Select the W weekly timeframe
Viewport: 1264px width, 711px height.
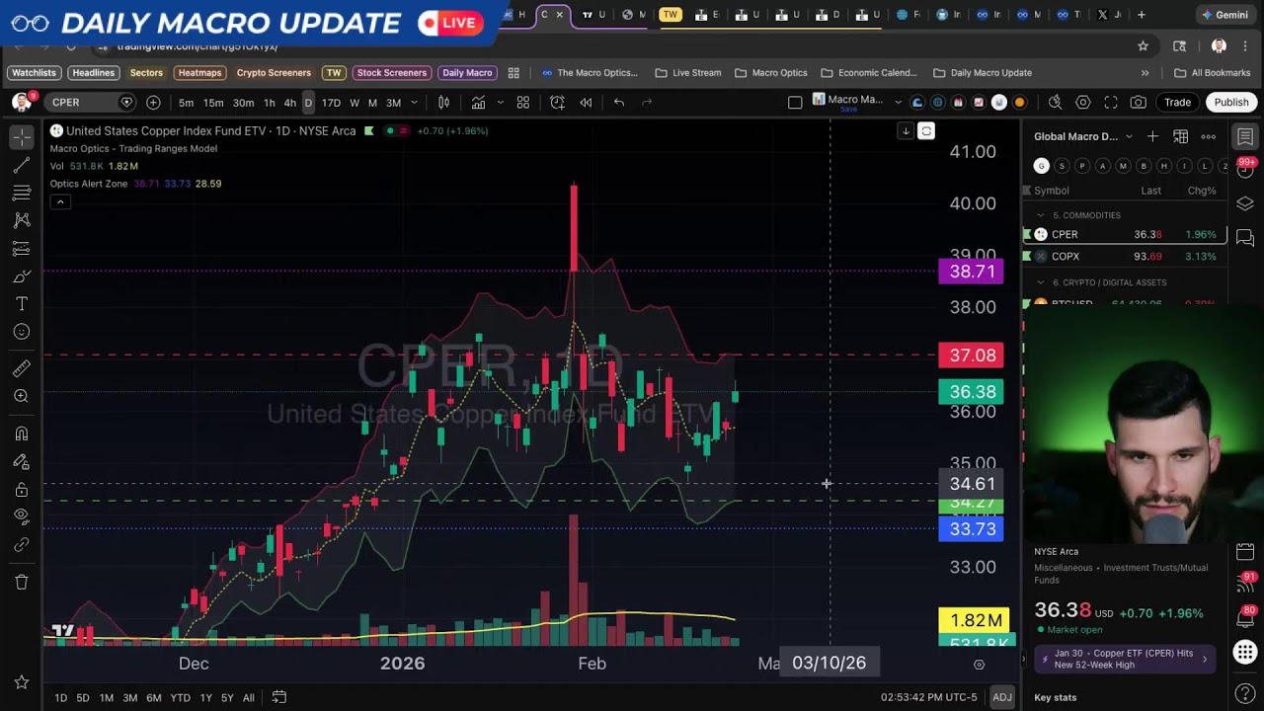pos(355,103)
